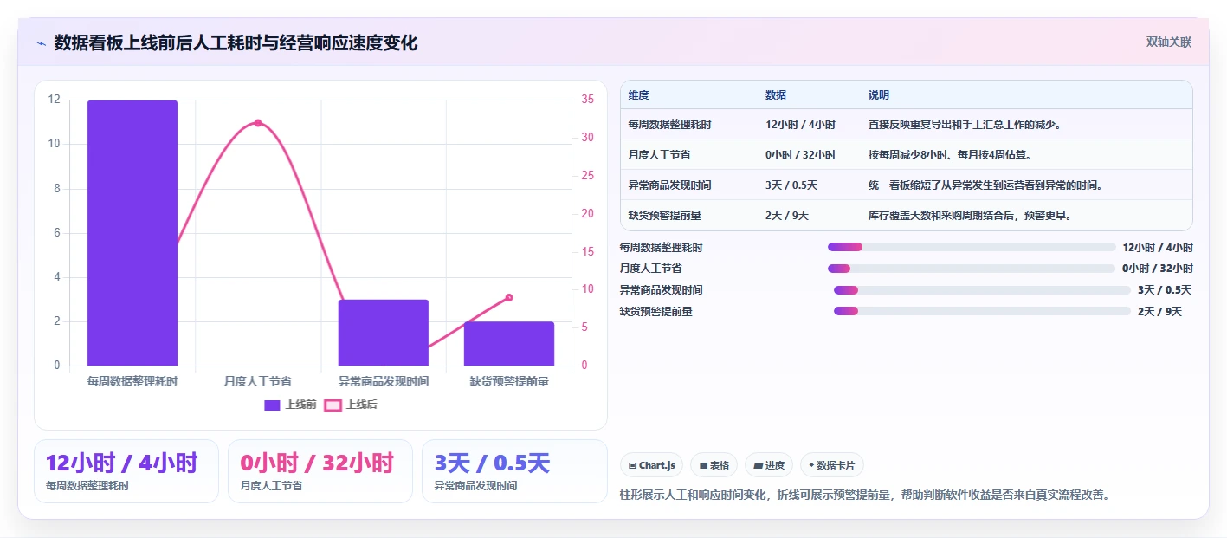
Task: Click the pink line endpoint above 缺货预警提前量 bar
Action: [x=509, y=297]
